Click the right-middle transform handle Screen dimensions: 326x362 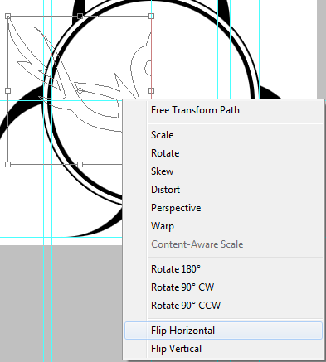[151, 90]
